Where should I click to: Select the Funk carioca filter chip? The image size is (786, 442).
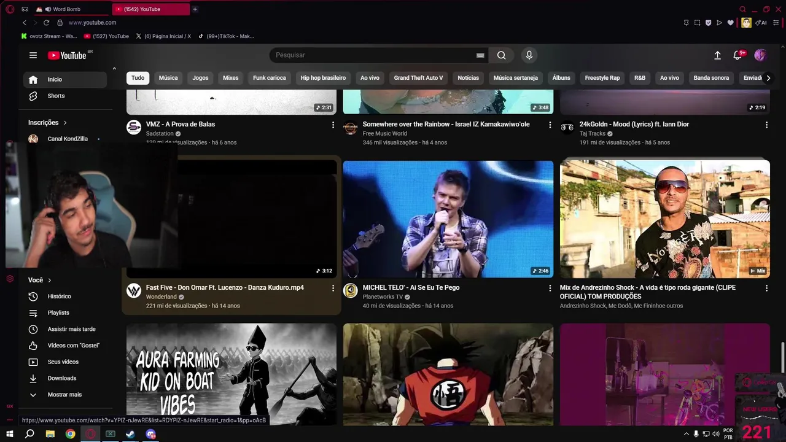point(270,78)
